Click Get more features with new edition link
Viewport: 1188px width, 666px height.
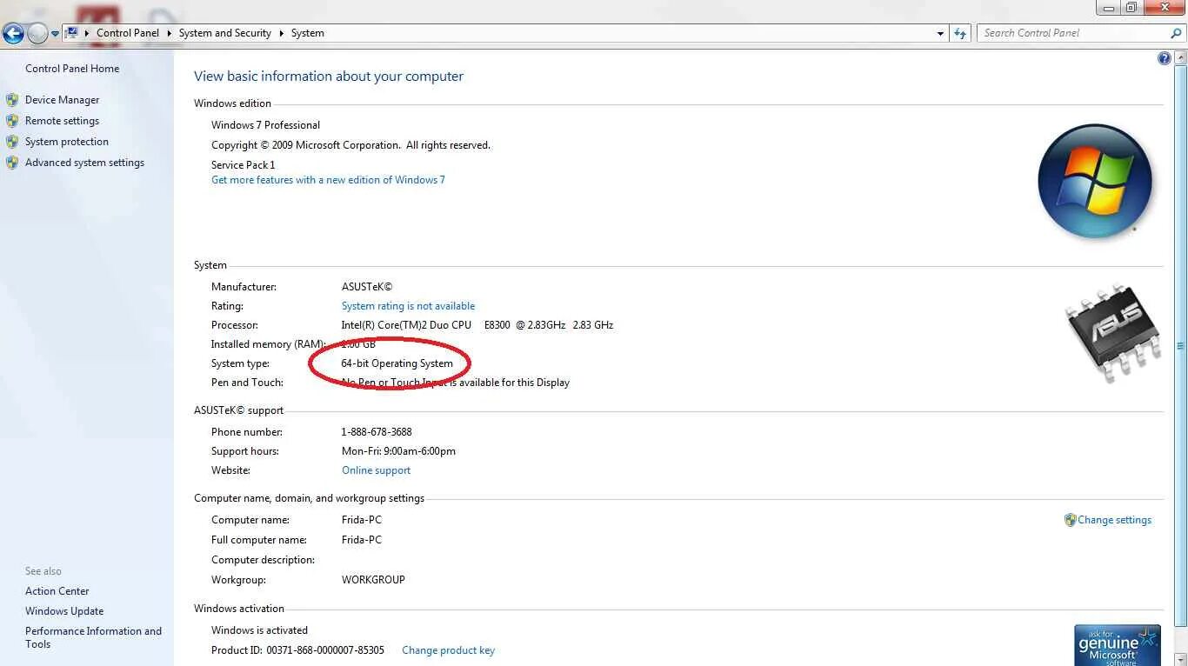tap(328, 180)
